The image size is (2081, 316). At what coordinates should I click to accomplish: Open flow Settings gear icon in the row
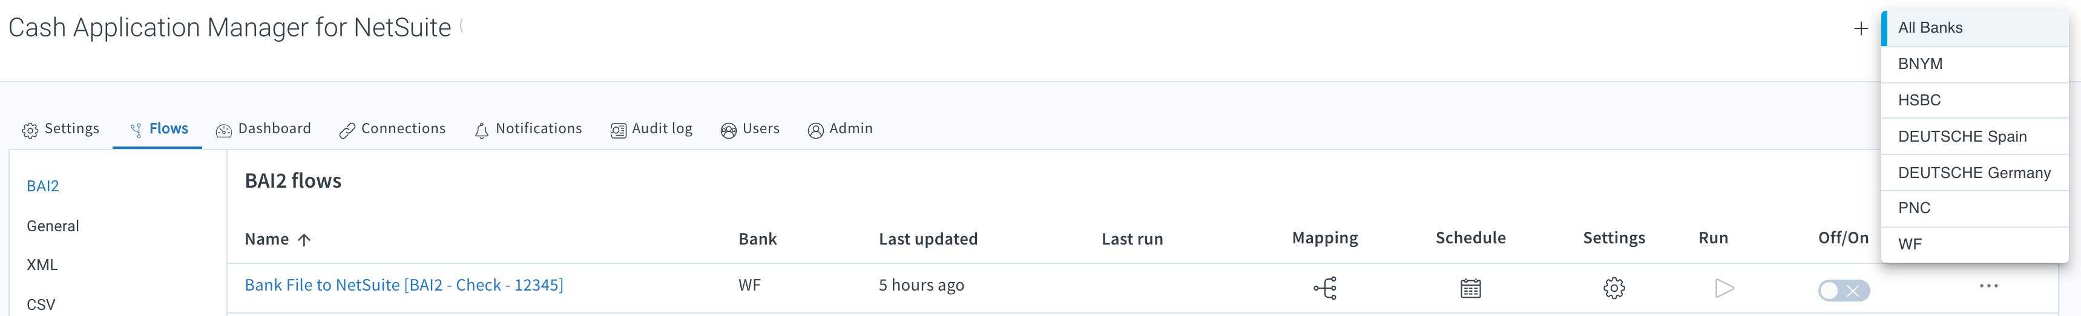1613,288
